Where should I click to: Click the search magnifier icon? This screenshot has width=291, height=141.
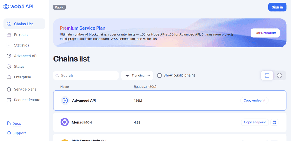pos(57,76)
